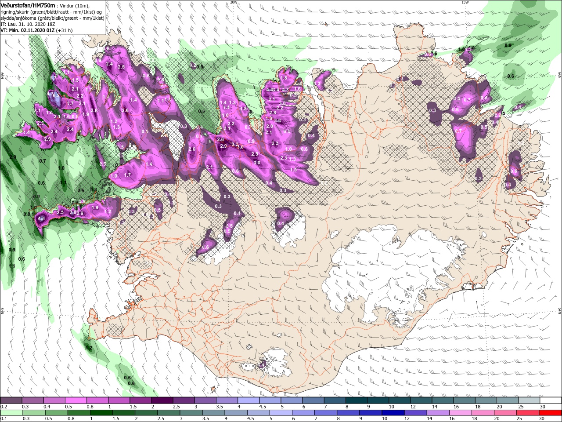The height and width of the screenshot is (422, 562).
Task: Click the rigning/skúrir legend description line
Action: [51, 11]
